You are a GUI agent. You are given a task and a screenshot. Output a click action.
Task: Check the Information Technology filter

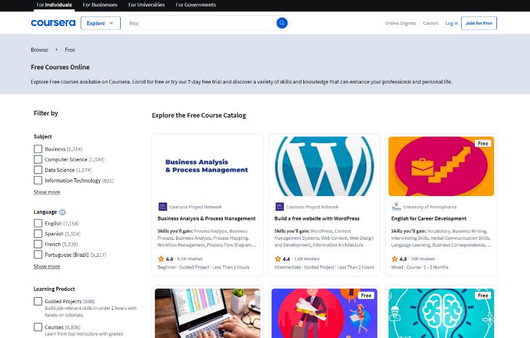pos(38,181)
